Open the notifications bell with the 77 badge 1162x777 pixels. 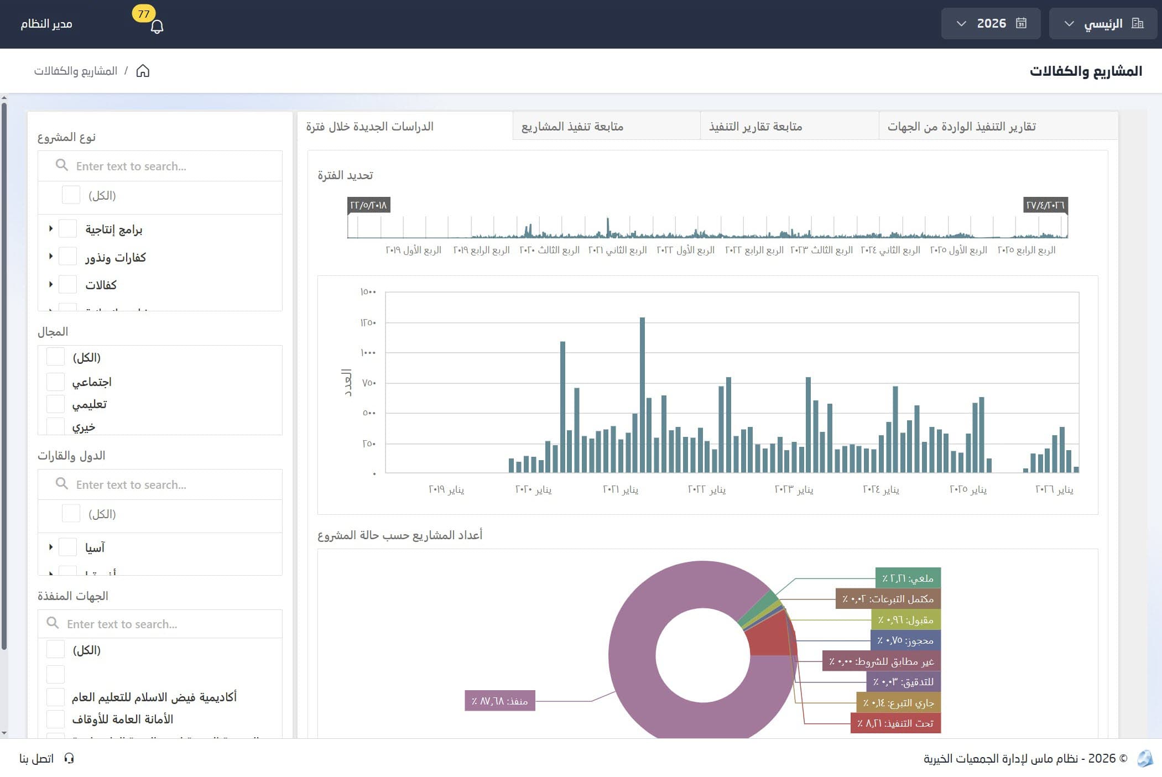click(157, 26)
